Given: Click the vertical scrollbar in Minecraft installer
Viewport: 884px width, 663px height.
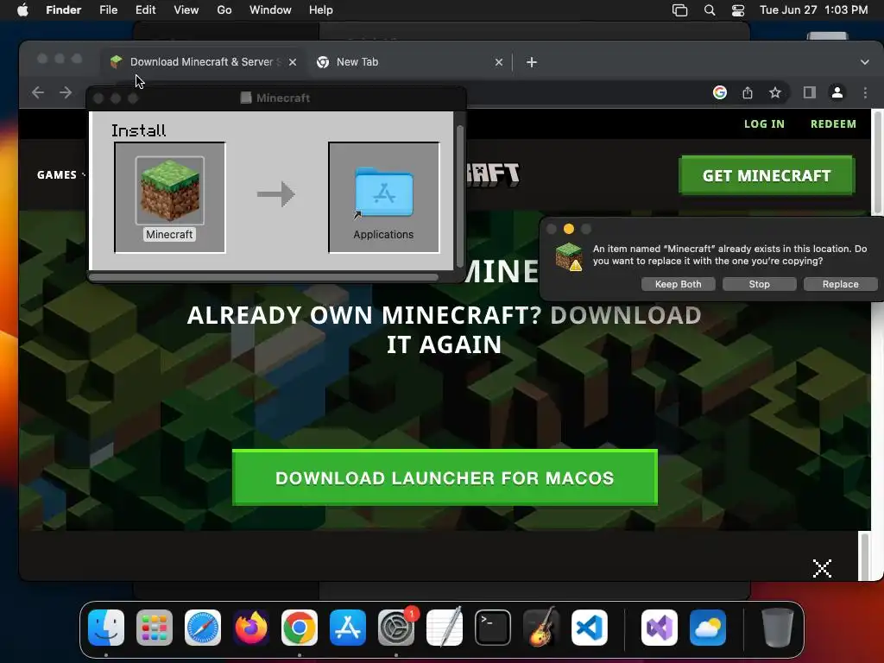Looking at the screenshot, I should click(460, 196).
